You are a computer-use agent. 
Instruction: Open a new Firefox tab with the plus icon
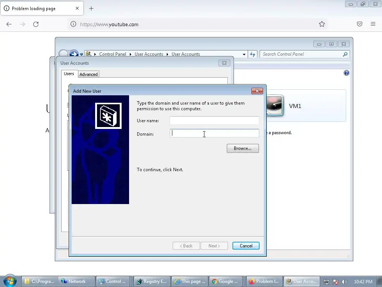click(91, 9)
